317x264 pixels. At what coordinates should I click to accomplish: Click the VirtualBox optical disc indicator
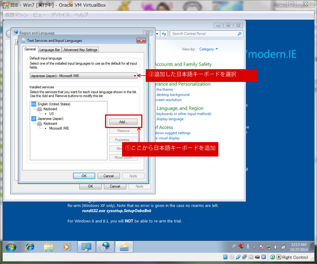232,257
